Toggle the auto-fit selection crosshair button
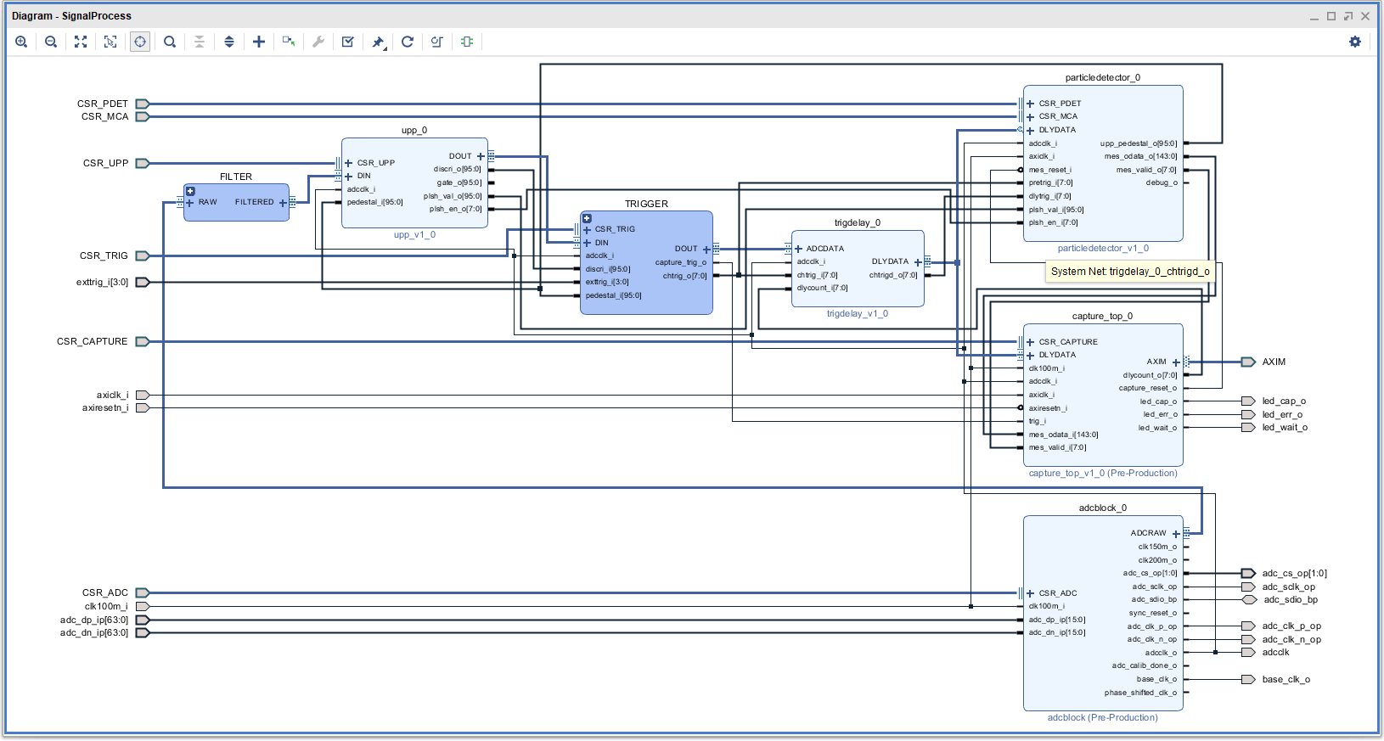Image resolution: width=1384 pixels, height=741 pixels. point(140,42)
